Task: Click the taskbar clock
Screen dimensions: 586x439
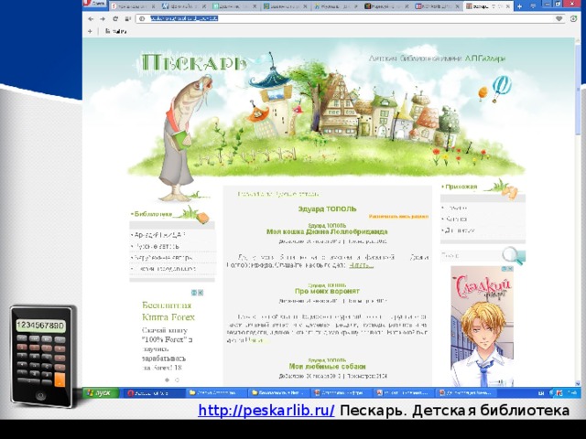Action: (x=571, y=393)
